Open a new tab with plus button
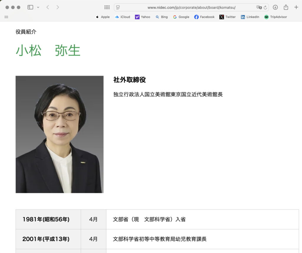This screenshot has width=302, height=253. 296,7
